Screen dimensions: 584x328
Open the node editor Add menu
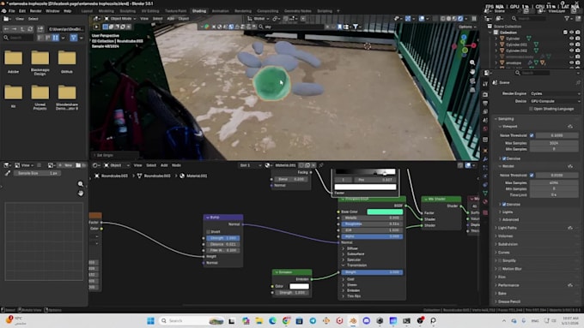coord(164,165)
